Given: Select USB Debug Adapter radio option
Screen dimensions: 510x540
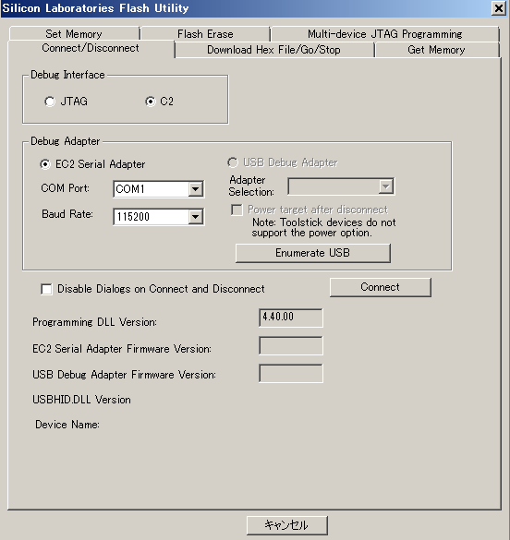Looking at the screenshot, I should click(x=233, y=162).
